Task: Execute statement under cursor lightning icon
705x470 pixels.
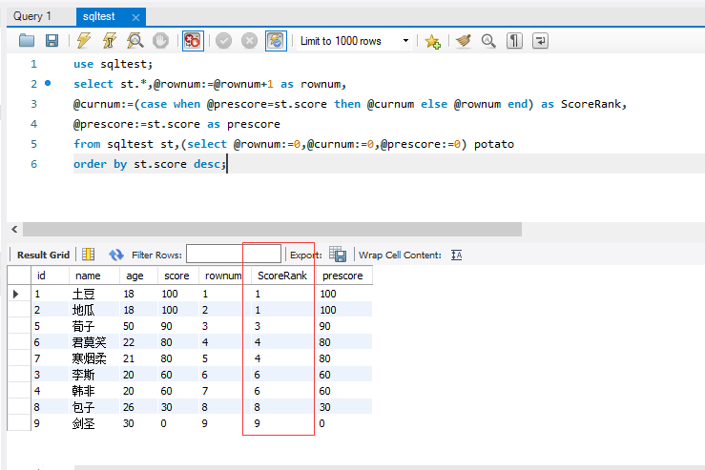Action: click(110, 41)
